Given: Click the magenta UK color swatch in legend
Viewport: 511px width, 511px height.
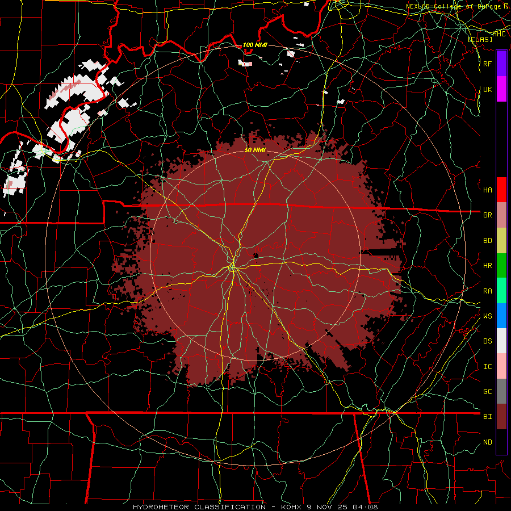Looking at the screenshot, I should click(501, 89).
